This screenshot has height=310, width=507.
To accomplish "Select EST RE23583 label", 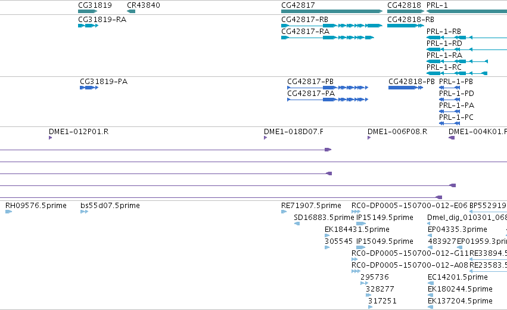I will (489, 265).
